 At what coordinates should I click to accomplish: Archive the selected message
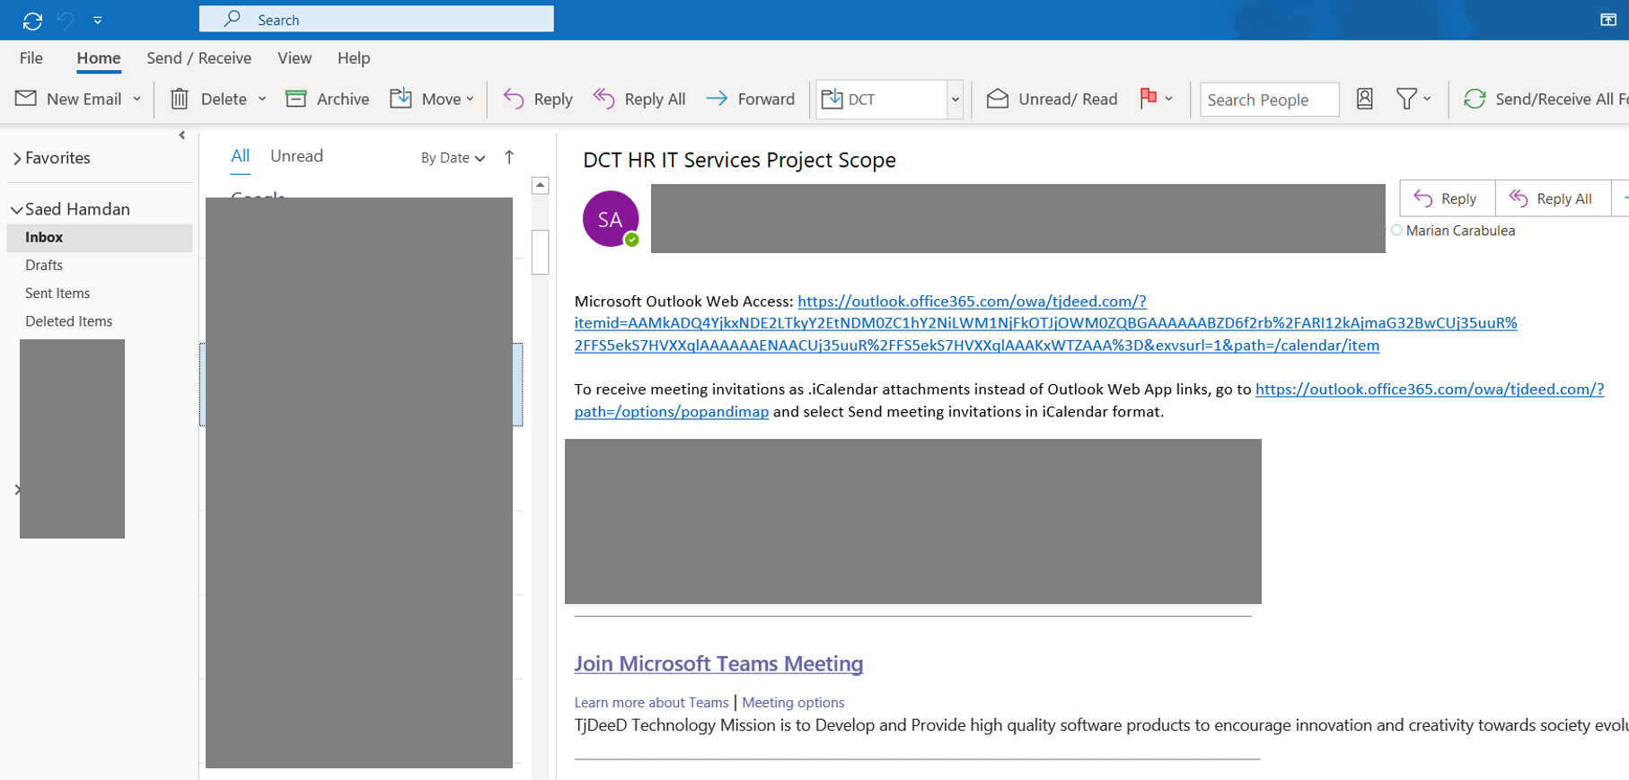[327, 99]
